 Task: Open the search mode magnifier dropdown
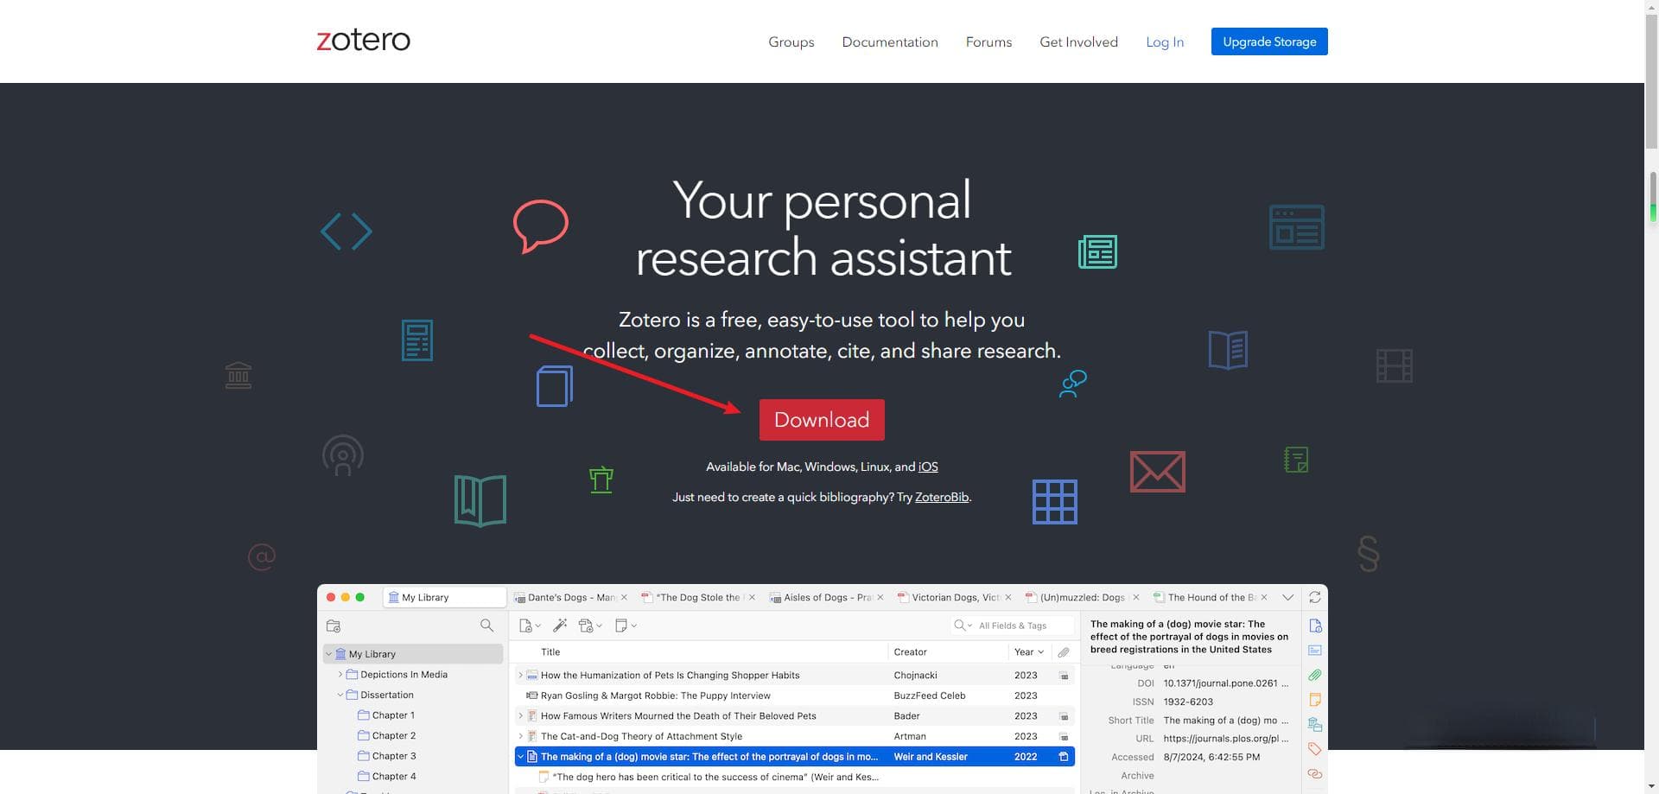[x=963, y=626]
